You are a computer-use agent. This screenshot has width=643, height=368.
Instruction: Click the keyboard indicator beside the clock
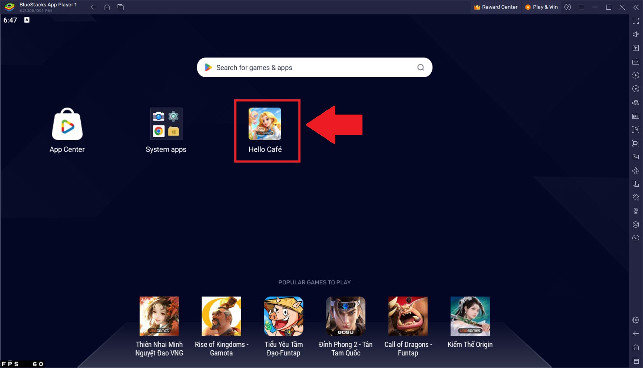point(27,20)
